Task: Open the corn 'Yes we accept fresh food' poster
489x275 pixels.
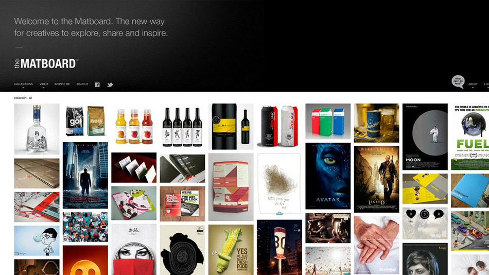Action: [231, 250]
